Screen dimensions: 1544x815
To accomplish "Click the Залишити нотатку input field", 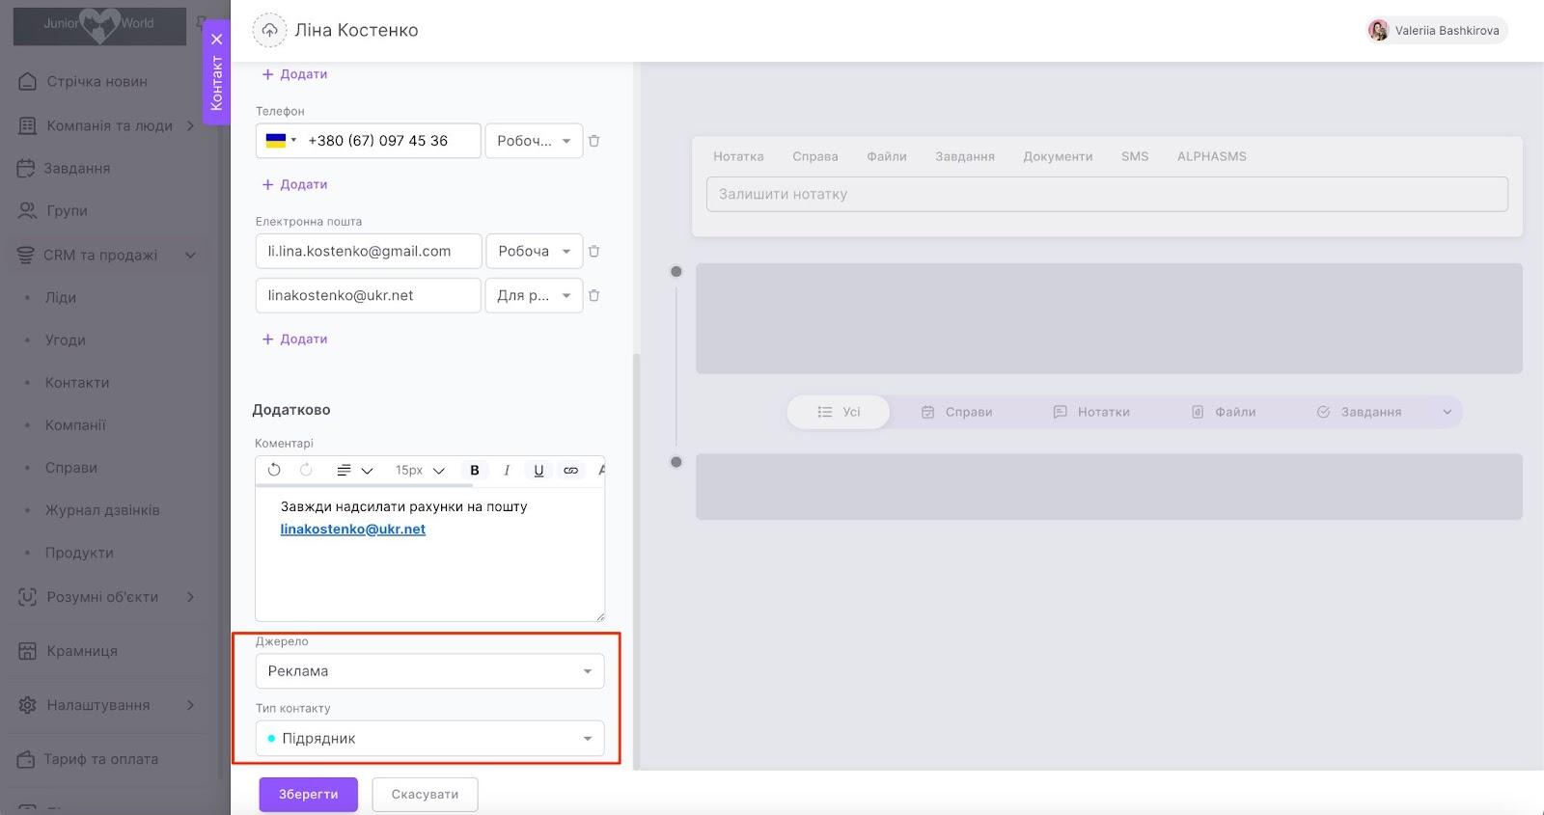I will pos(1107,194).
